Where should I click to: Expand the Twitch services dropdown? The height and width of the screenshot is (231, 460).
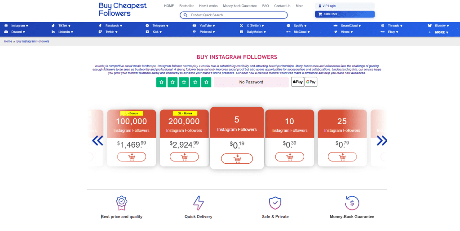tap(111, 32)
